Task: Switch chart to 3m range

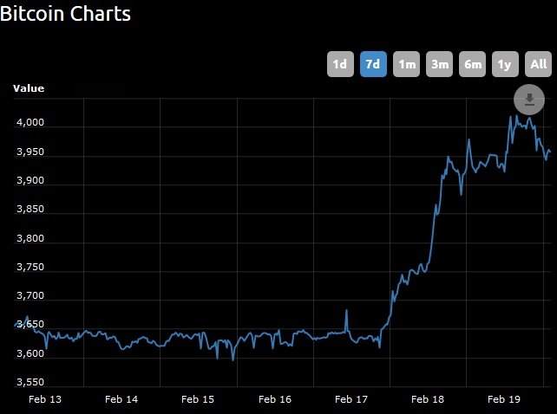Action: click(x=439, y=64)
